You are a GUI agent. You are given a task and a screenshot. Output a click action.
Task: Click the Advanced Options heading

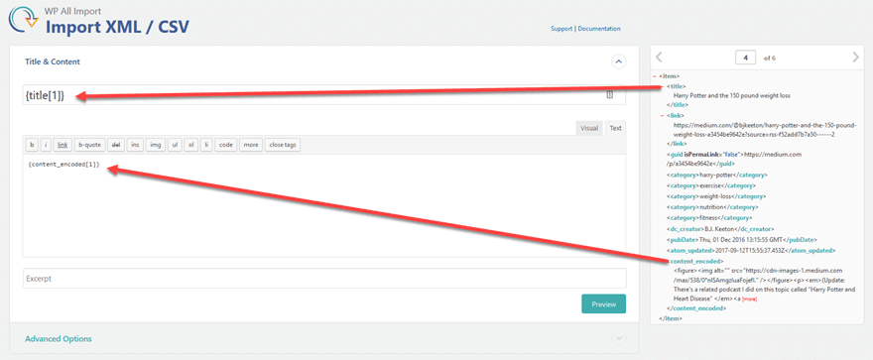tap(59, 339)
